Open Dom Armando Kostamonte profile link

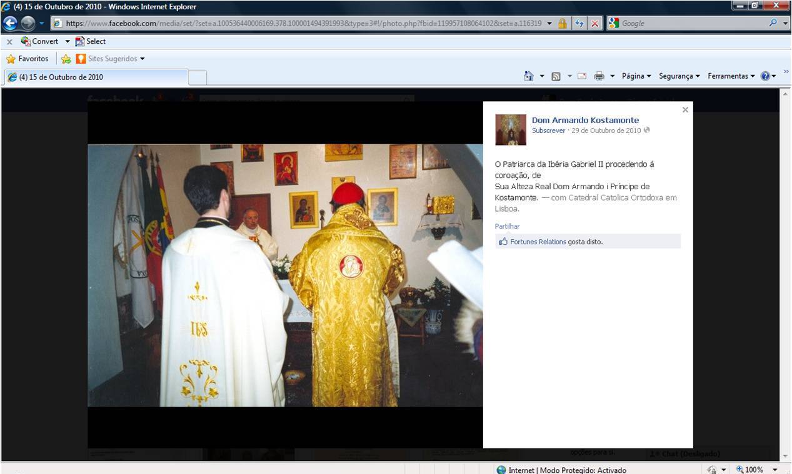tap(585, 120)
